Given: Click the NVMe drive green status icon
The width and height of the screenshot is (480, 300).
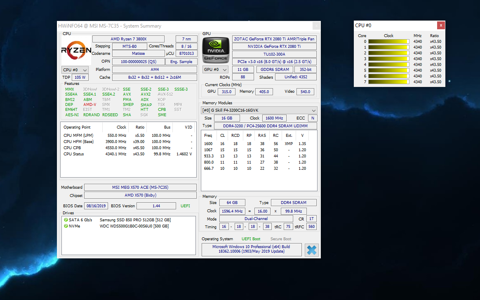Looking at the screenshot, I should (x=66, y=226).
